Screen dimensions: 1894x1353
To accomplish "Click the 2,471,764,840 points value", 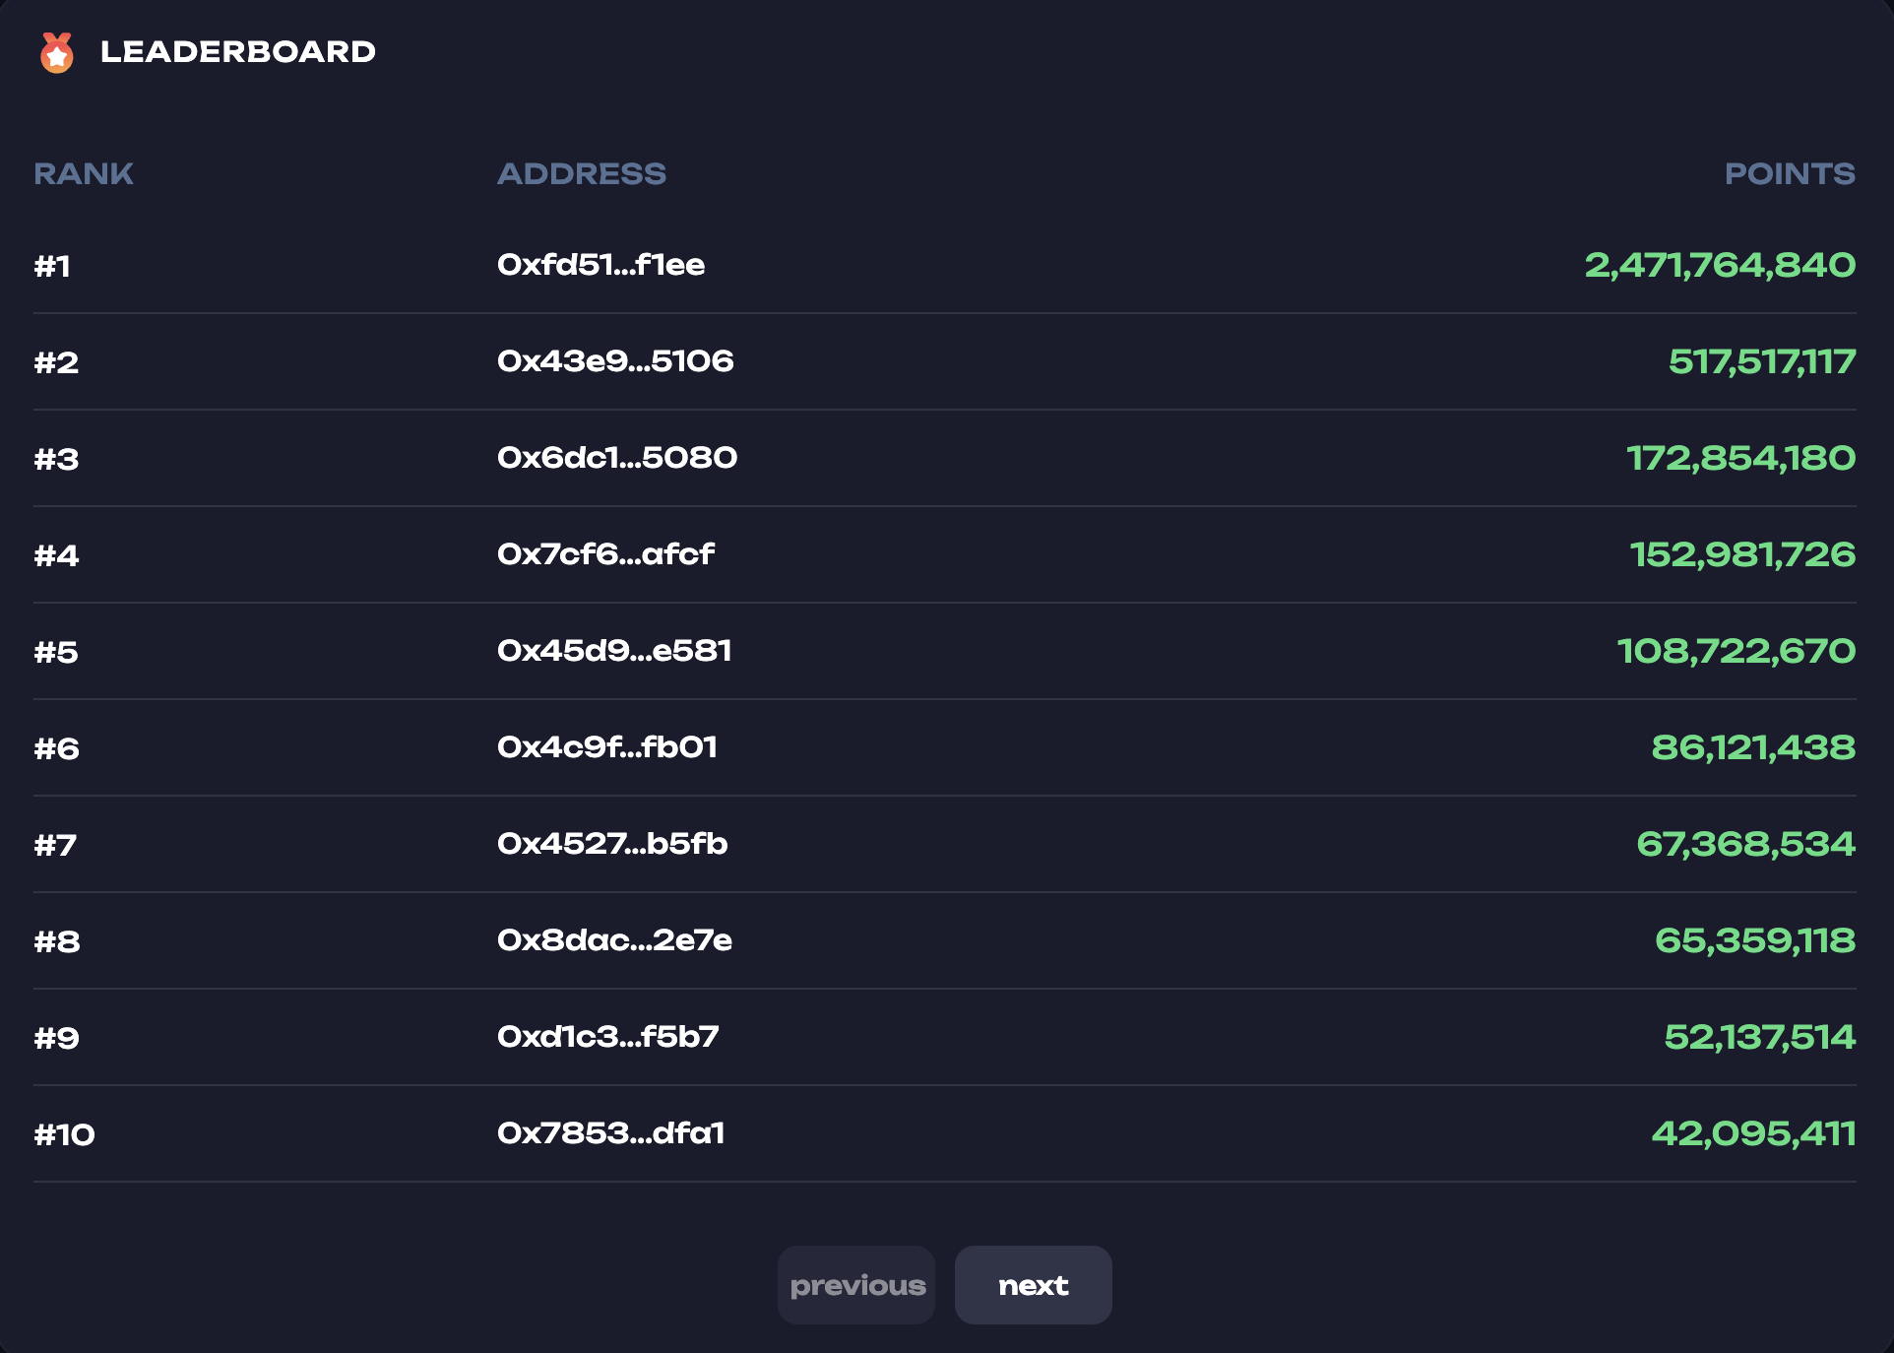I will 1720,265.
